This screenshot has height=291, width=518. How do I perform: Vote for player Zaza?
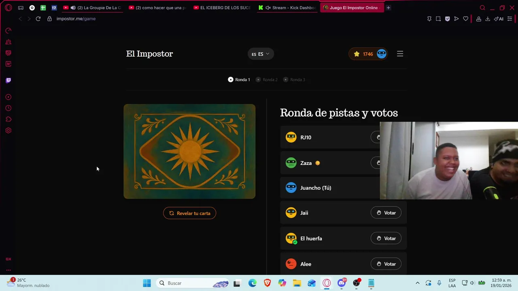tap(376, 163)
